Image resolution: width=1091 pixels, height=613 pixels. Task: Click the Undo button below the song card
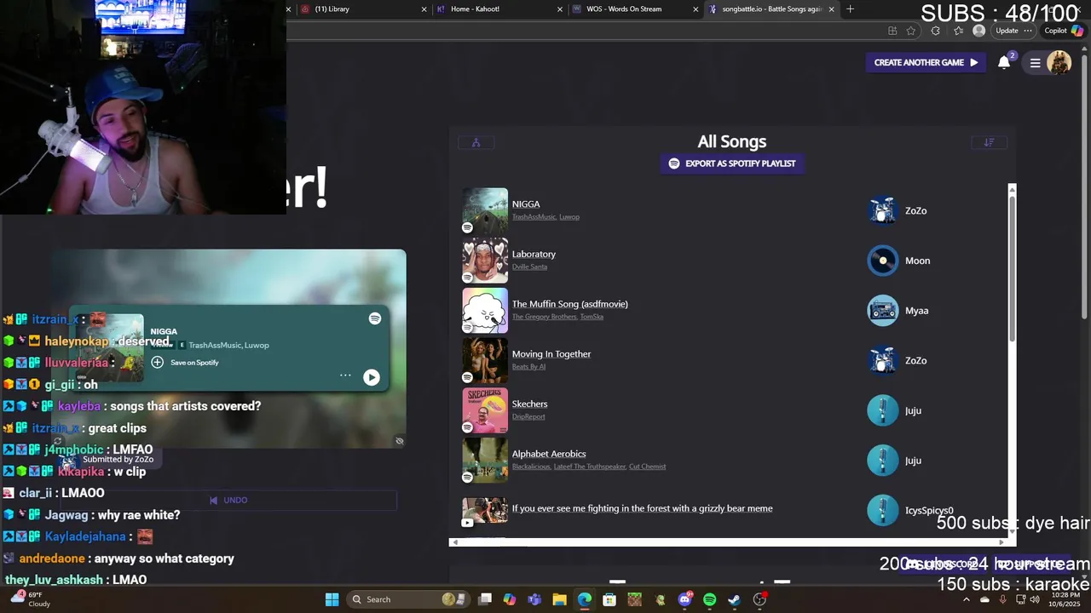click(228, 501)
